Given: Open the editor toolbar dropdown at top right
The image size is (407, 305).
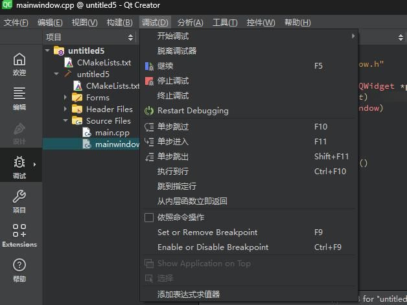Looking at the screenshot, I should point(401,38).
